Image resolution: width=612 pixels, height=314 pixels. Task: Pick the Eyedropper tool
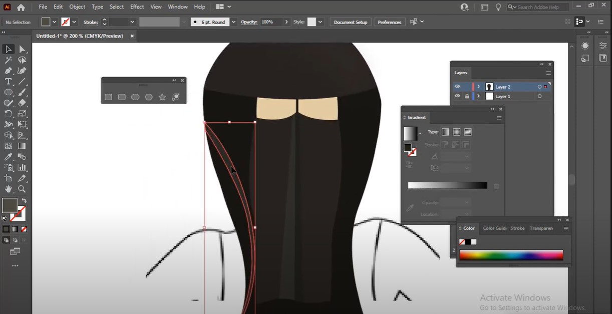(9, 157)
